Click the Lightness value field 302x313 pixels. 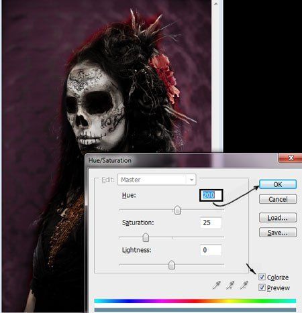[x=211, y=250]
